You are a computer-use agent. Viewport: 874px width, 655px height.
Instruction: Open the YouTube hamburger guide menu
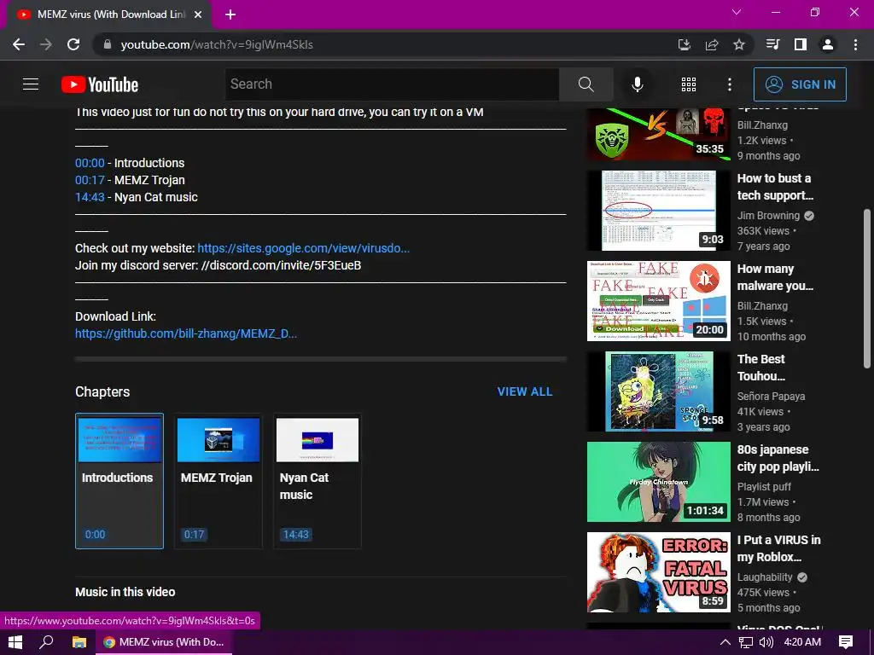tap(31, 84)
